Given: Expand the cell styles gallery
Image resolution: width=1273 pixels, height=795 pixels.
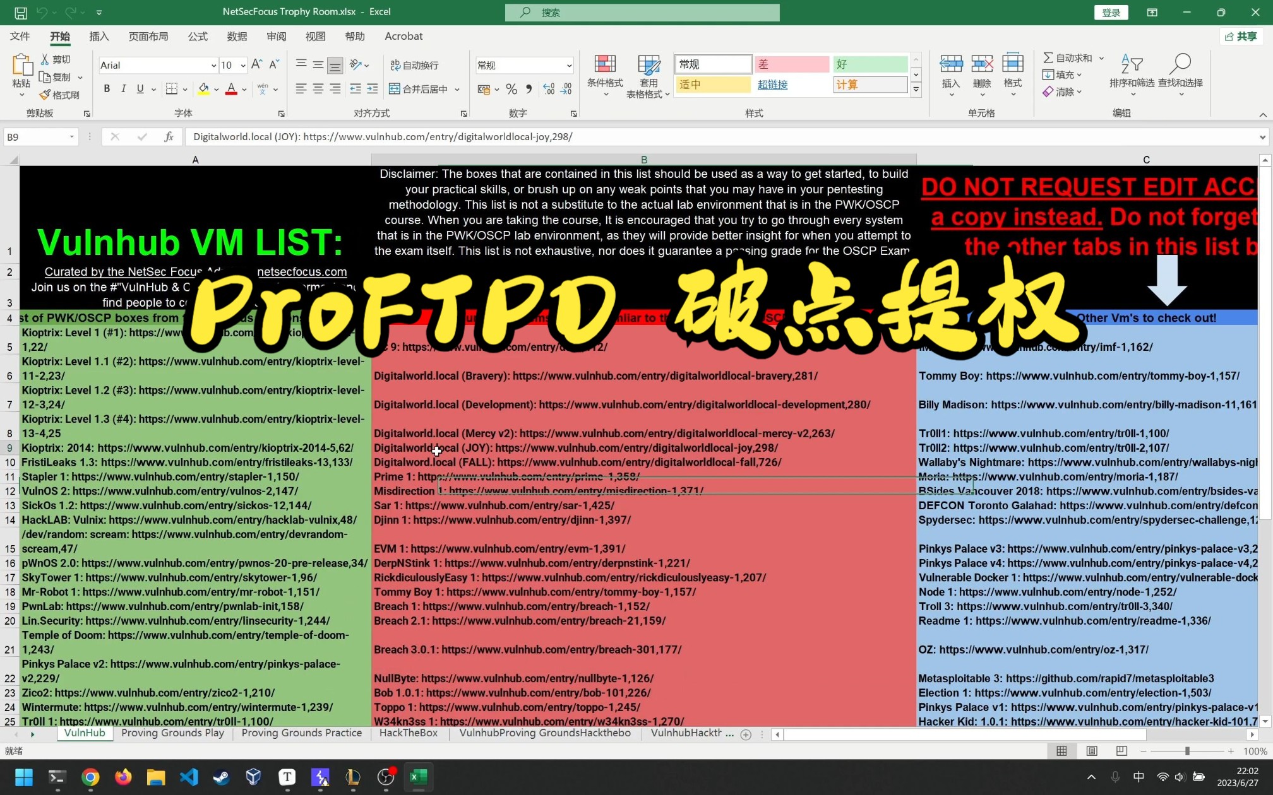Looking at the screenshot, I should [x=916, y=90].
